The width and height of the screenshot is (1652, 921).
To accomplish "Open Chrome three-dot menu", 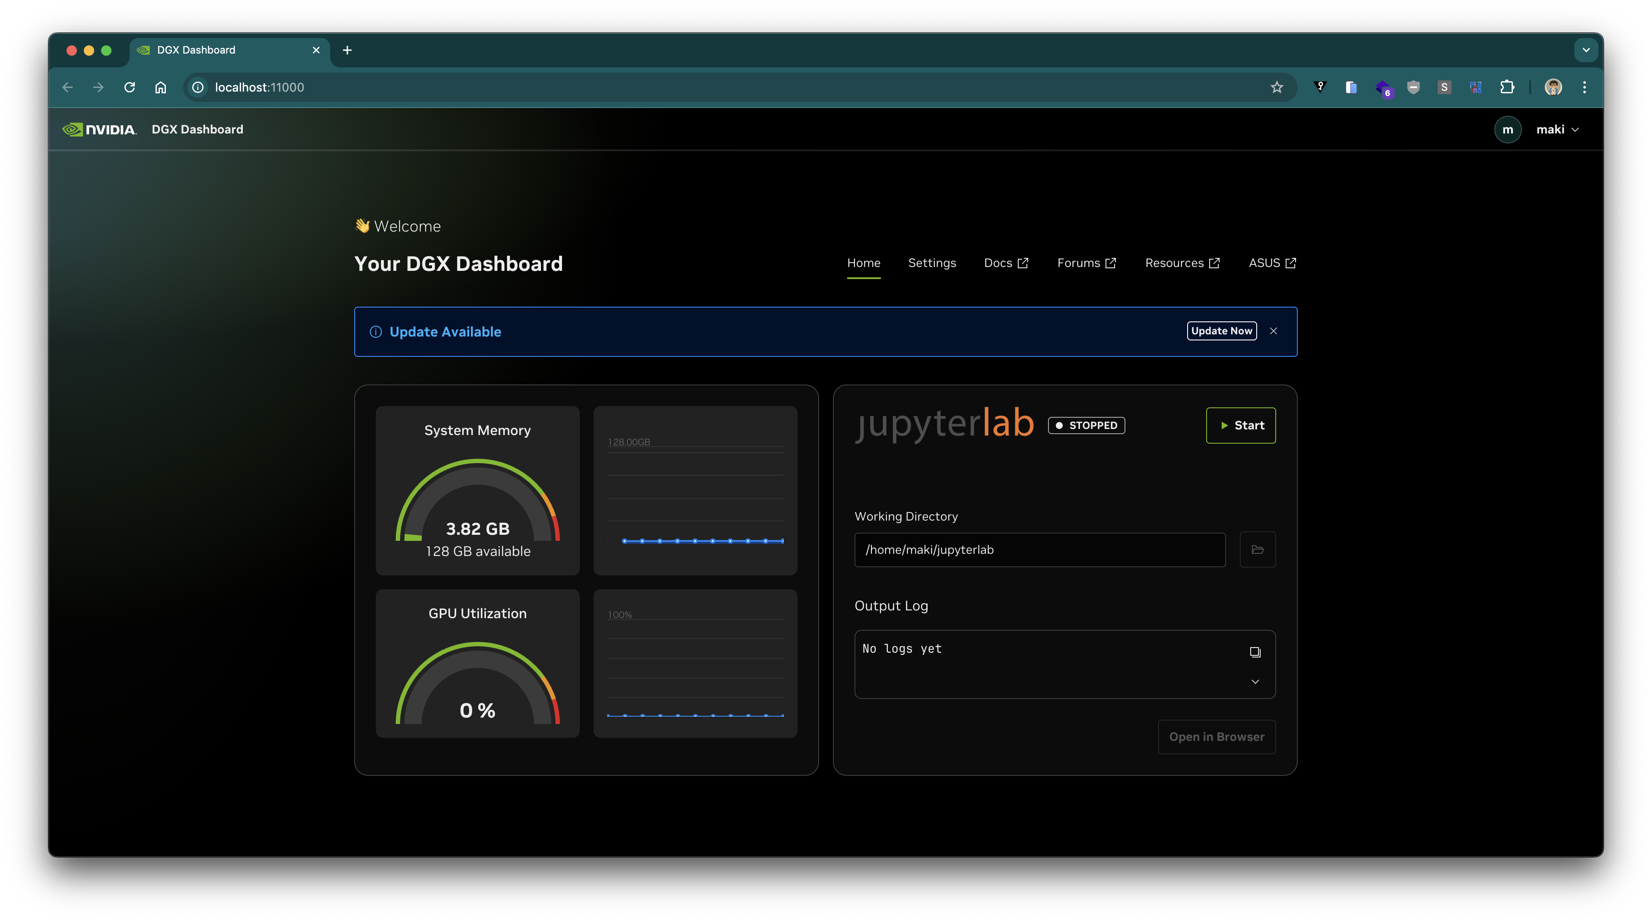I will [1585, 87].
